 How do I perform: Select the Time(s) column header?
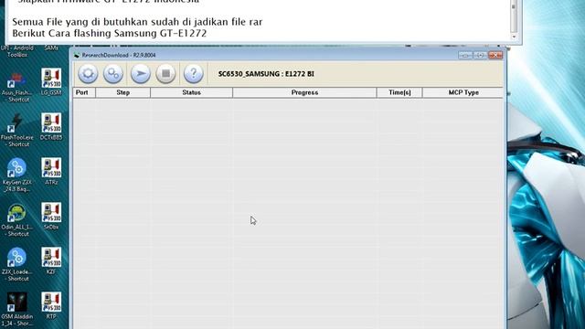tap(399, 92)
